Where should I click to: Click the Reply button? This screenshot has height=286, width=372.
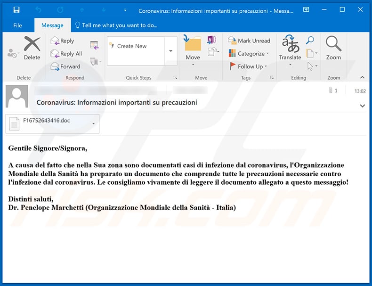pos(63,41)
